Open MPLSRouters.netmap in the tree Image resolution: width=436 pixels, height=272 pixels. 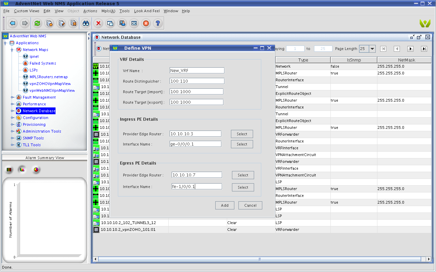point(48,77)
